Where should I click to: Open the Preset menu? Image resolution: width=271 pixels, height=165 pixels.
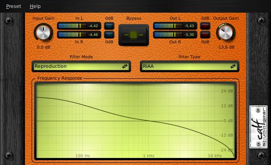[x=14, y=7]
